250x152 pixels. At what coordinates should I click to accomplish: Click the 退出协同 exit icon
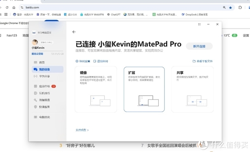[95, 61]
